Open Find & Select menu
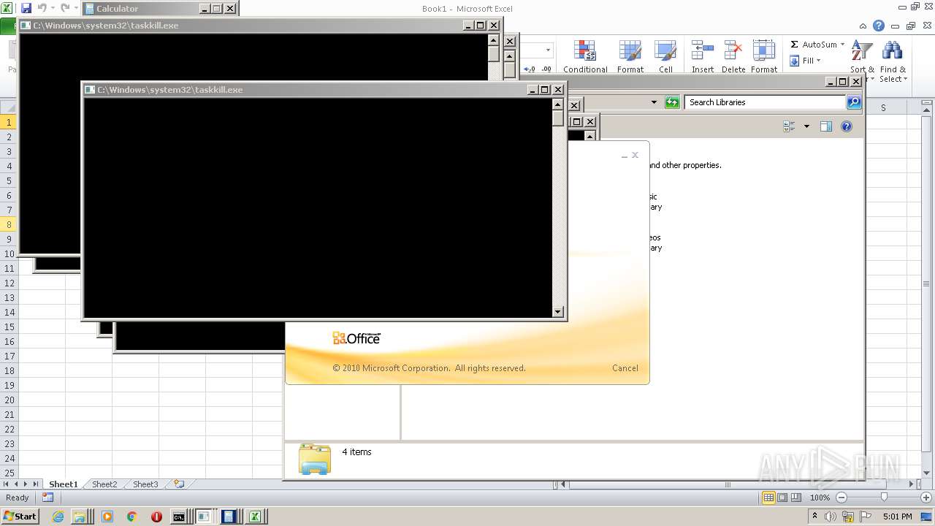 click(x=893, y=61)
